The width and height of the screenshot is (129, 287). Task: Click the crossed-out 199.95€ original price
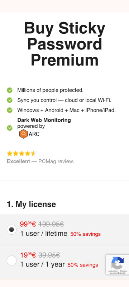pyautogui.click(x=51, y=224)
